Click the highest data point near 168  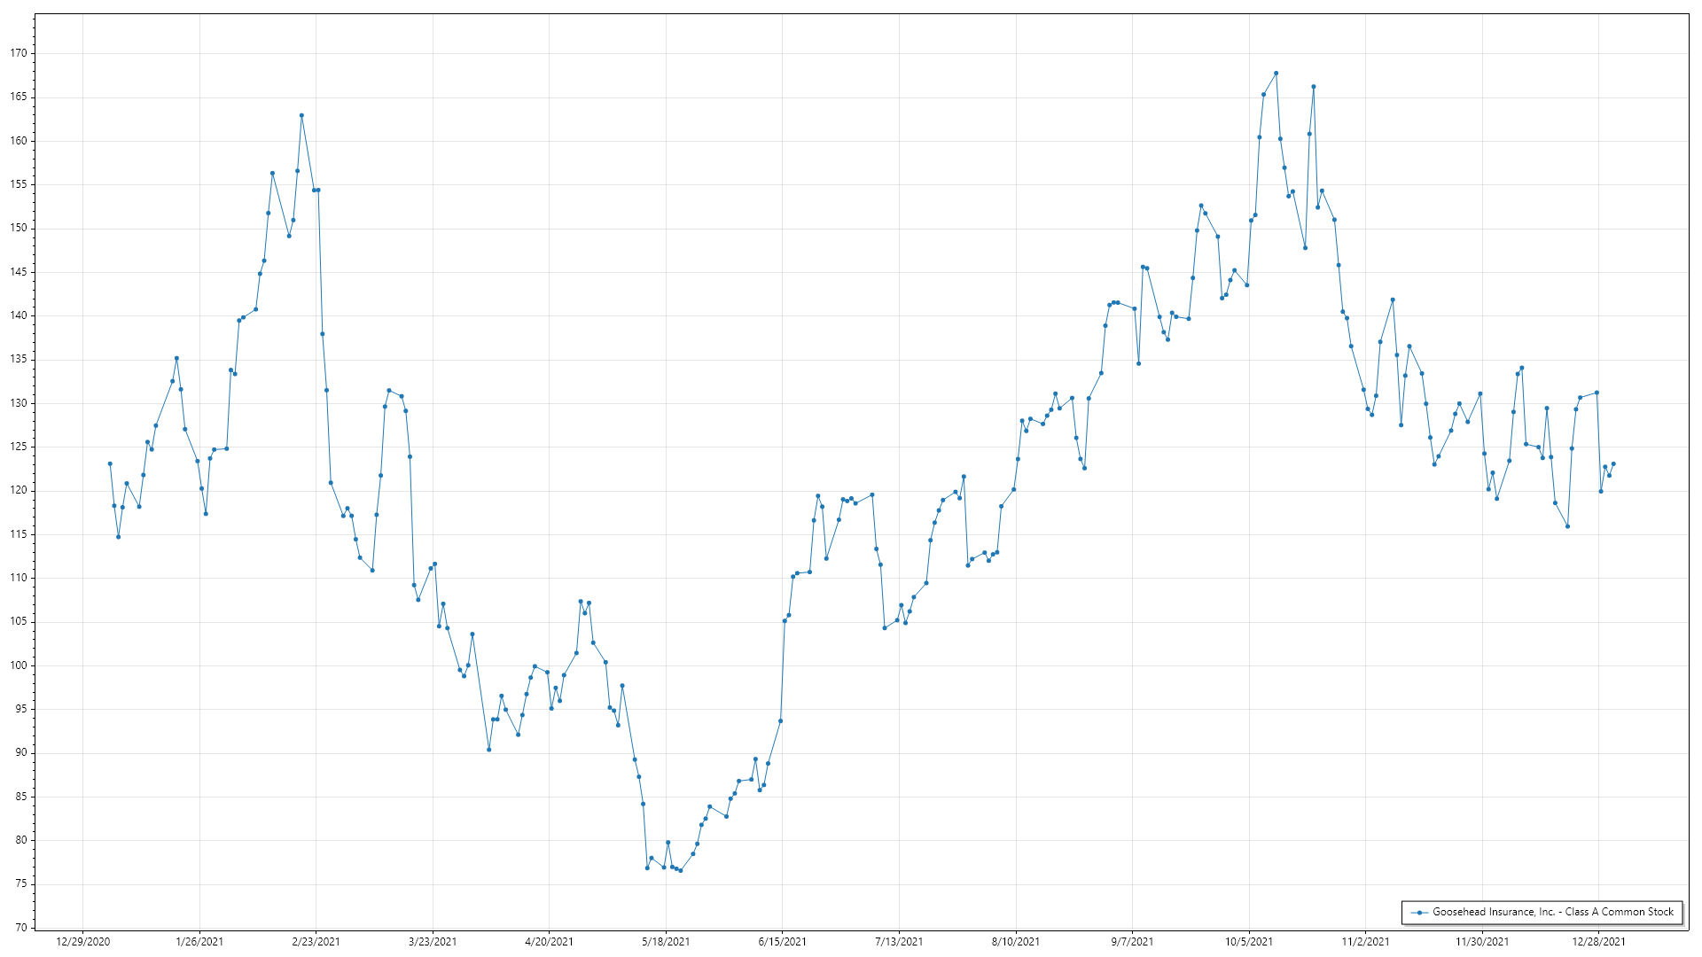(x=1276, y=74)
